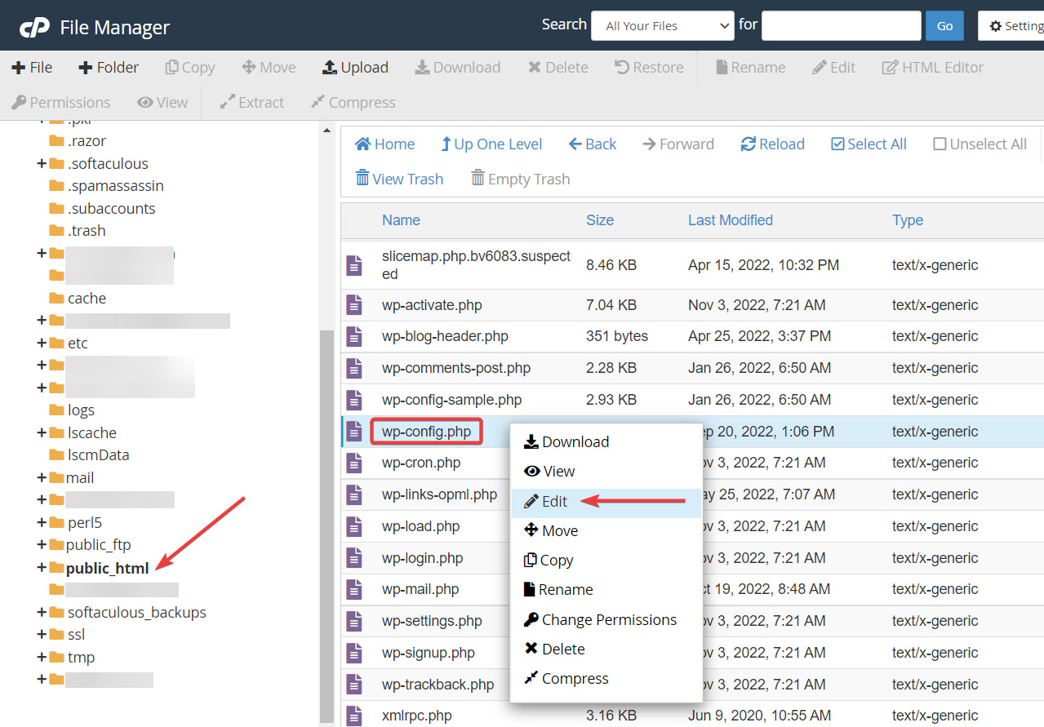Click the Extract icon
1044x727 pixels.
[x=251, y=102]
